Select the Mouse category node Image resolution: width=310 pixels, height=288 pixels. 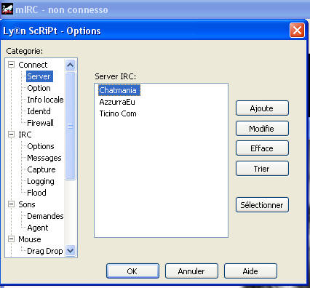30,239
